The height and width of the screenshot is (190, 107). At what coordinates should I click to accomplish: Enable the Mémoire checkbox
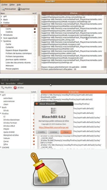coord(35,66)
